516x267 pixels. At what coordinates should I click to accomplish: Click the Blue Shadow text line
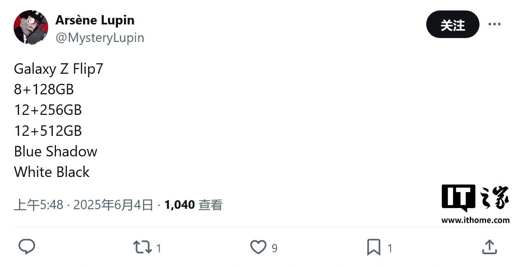(56, 151)
